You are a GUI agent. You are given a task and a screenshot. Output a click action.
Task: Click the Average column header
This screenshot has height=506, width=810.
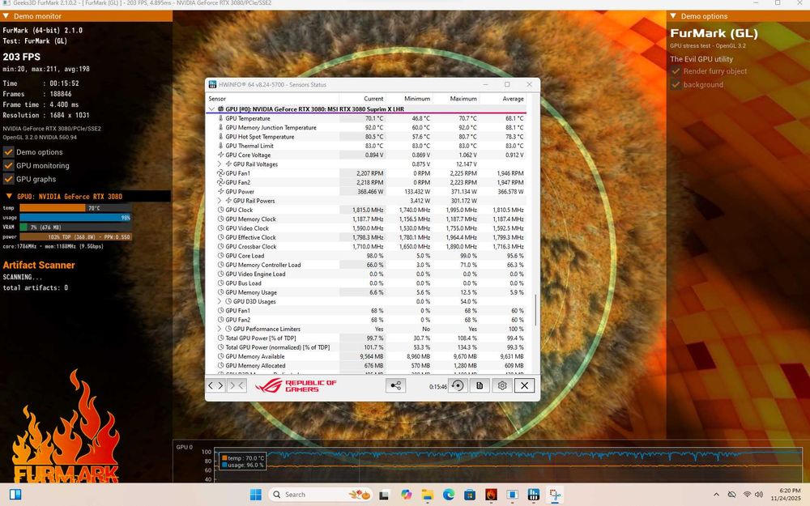(503, 99)
